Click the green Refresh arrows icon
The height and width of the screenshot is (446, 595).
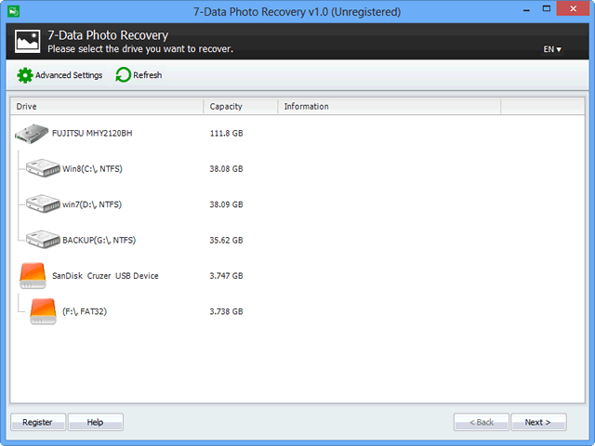[x=123, y=75]
